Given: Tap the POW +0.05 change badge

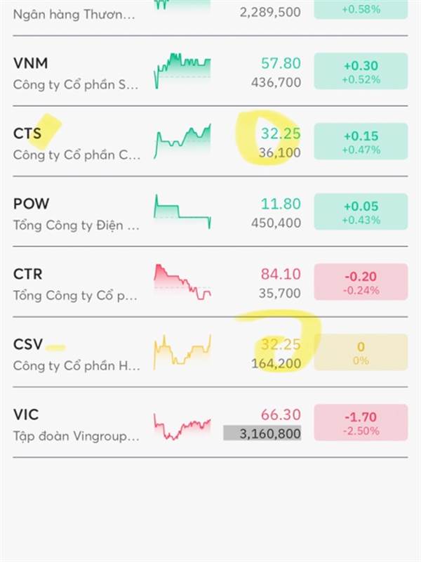Looking at the screenshot, I should pyautogui.click(x=361, y=211).
